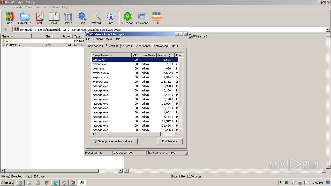
Task: Open WinRAR Commands menu
Action: [x=15, y=7]
